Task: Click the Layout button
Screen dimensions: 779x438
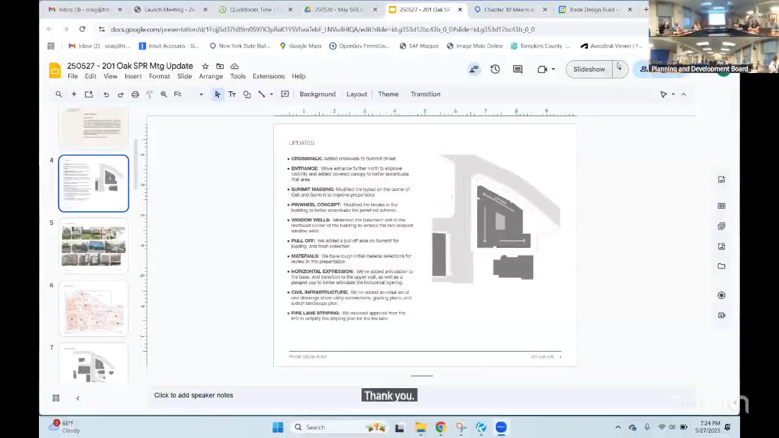Action: coord(357,94)
